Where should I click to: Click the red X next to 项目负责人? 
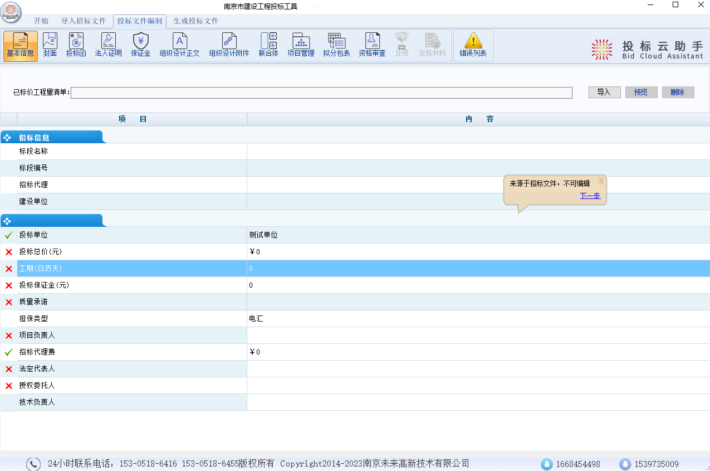[9, 336]
